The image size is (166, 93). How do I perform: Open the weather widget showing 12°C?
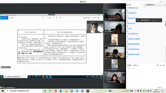128,91
